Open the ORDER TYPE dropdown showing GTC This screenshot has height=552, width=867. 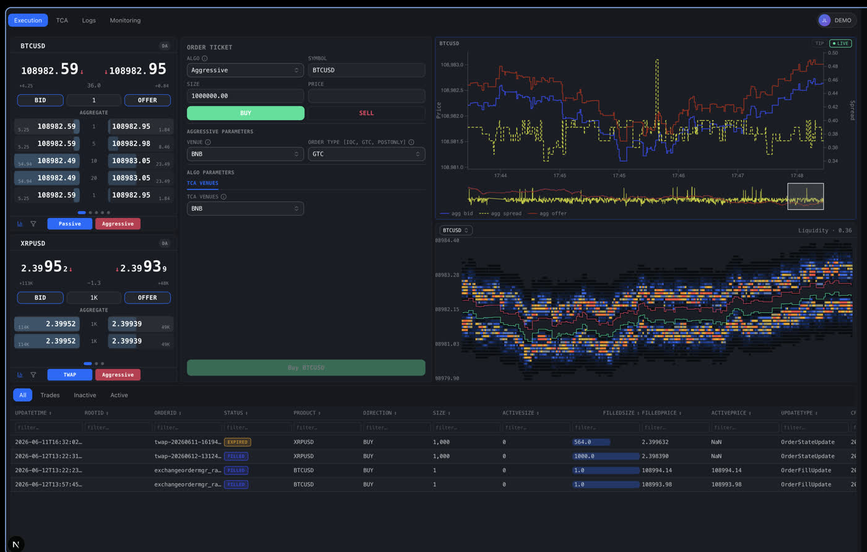tap(367, 154)
